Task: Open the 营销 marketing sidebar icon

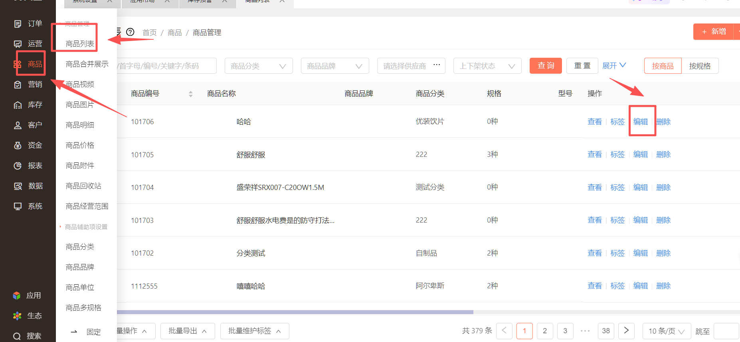Action: 18,84
